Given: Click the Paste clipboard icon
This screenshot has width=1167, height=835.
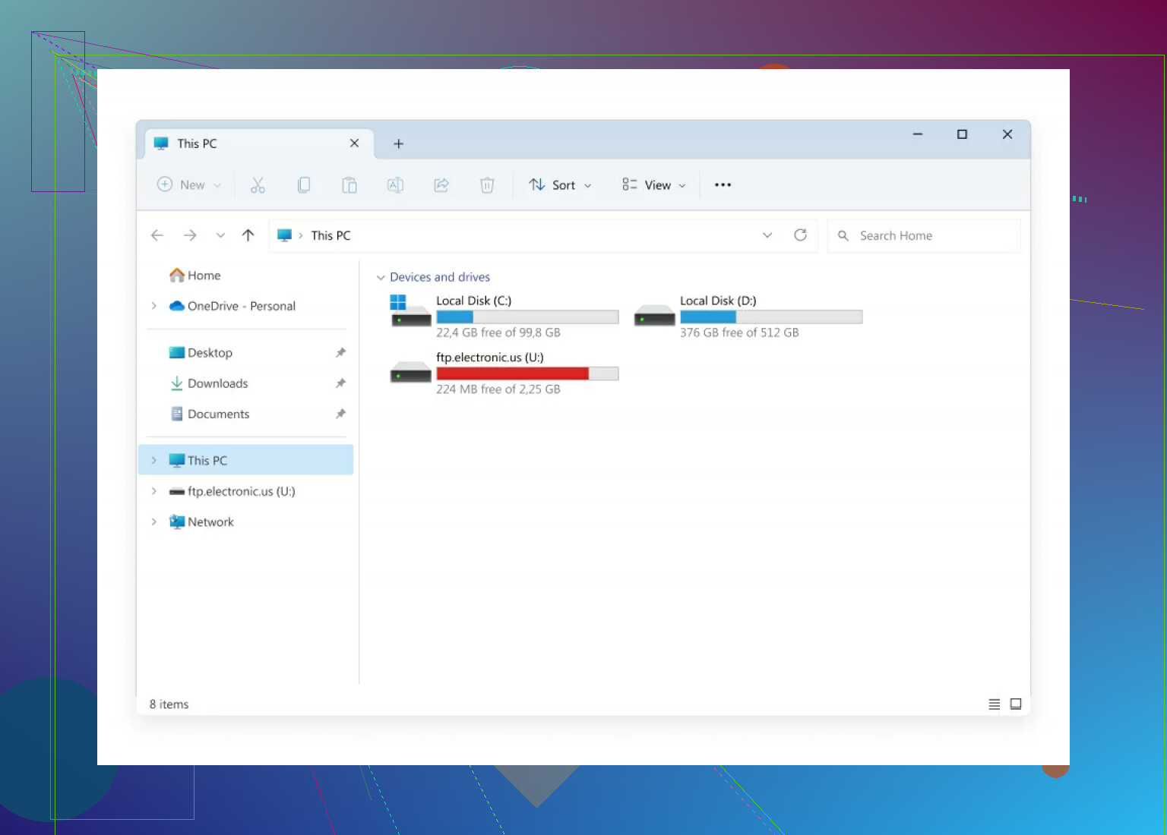Looking at the screenshot, I should (349, 185).
